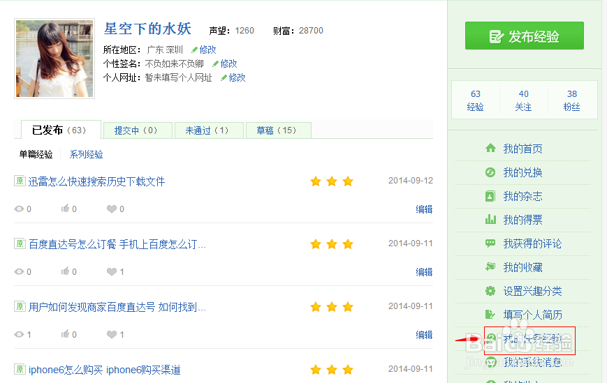
Task: Click gear icon beside 设置兴趣分类
Action: click(490, 291)
